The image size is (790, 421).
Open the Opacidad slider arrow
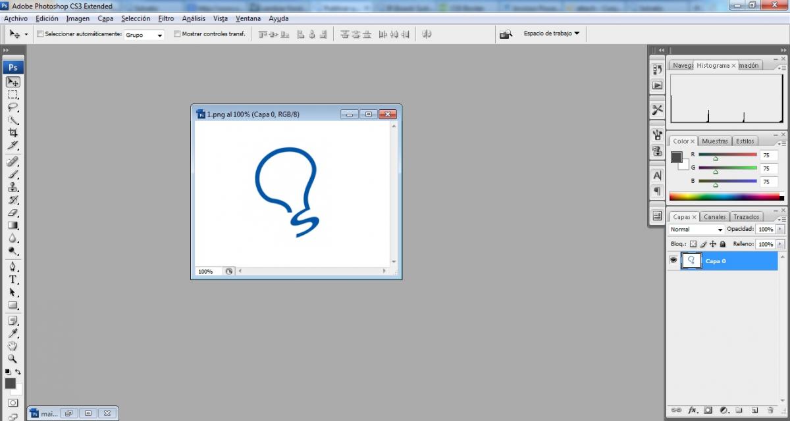tap(781, 230)
